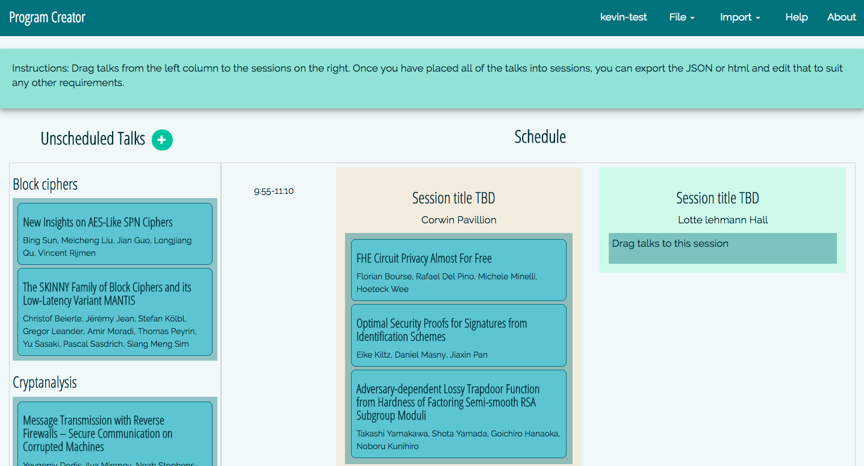Click the Message Transmission with Reverse Firewalls talk
864x466 pixels.
tap(114, 433)
